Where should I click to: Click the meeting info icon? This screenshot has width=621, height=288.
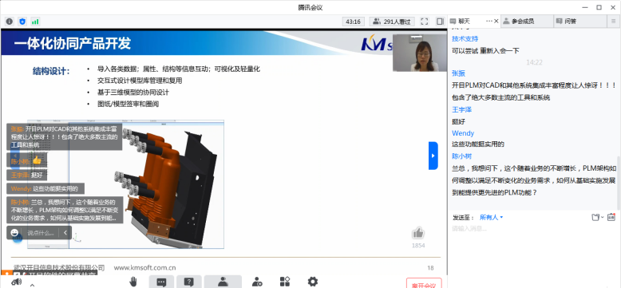click(10, 22)
